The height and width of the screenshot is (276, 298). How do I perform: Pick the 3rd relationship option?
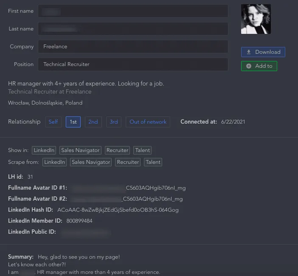pyautogui.click(x=114, y=121)
